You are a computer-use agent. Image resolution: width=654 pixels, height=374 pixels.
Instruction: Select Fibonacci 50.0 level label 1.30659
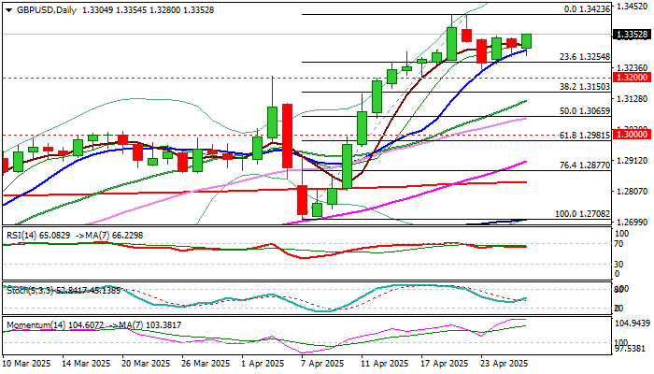(585, 111)
